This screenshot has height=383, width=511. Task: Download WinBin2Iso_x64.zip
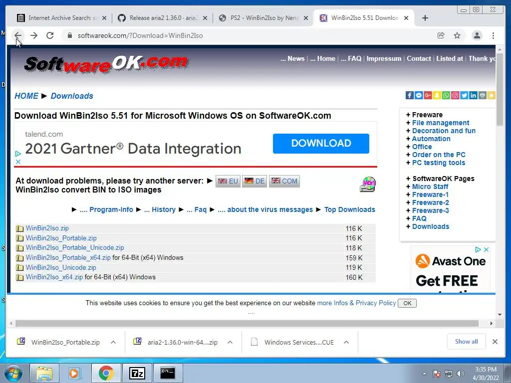pyautogui.click(x=54, y=277)
